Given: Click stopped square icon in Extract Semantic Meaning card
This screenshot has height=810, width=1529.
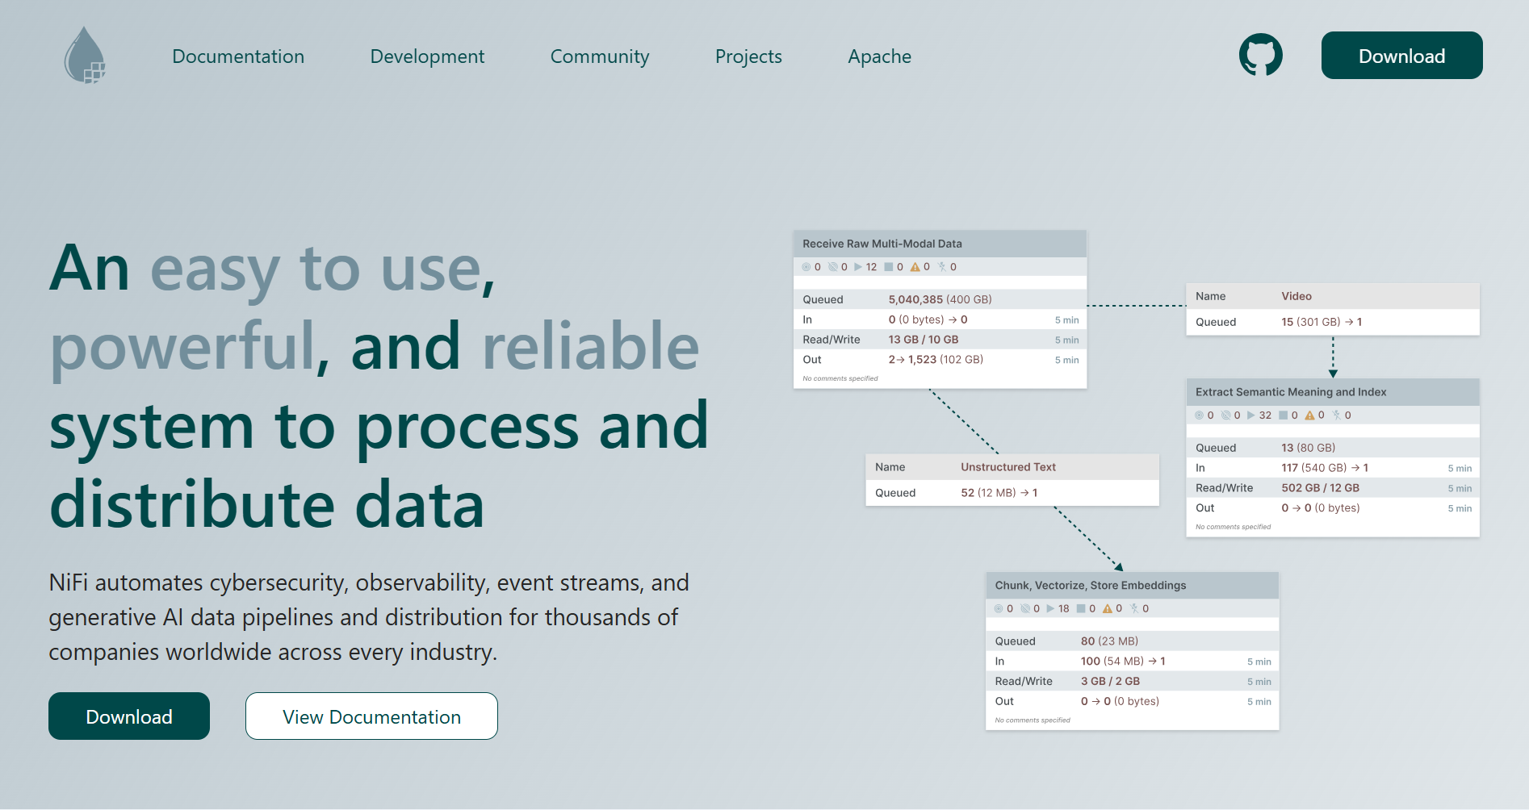Looking at the screenshot, I should pyautogui.click(x=1283, y=415).
